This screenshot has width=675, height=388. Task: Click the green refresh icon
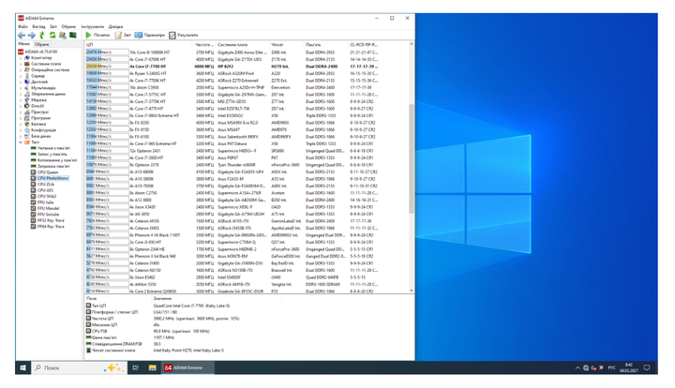[x=52, y=35]
